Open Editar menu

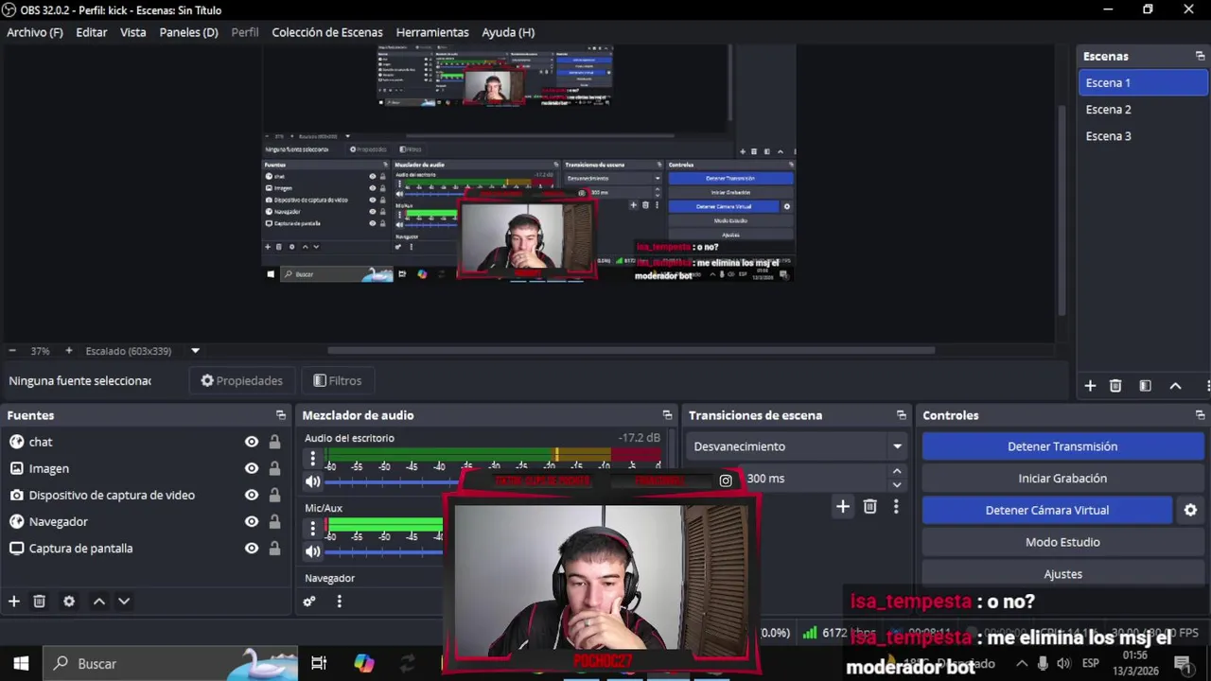tap(92, 32)
